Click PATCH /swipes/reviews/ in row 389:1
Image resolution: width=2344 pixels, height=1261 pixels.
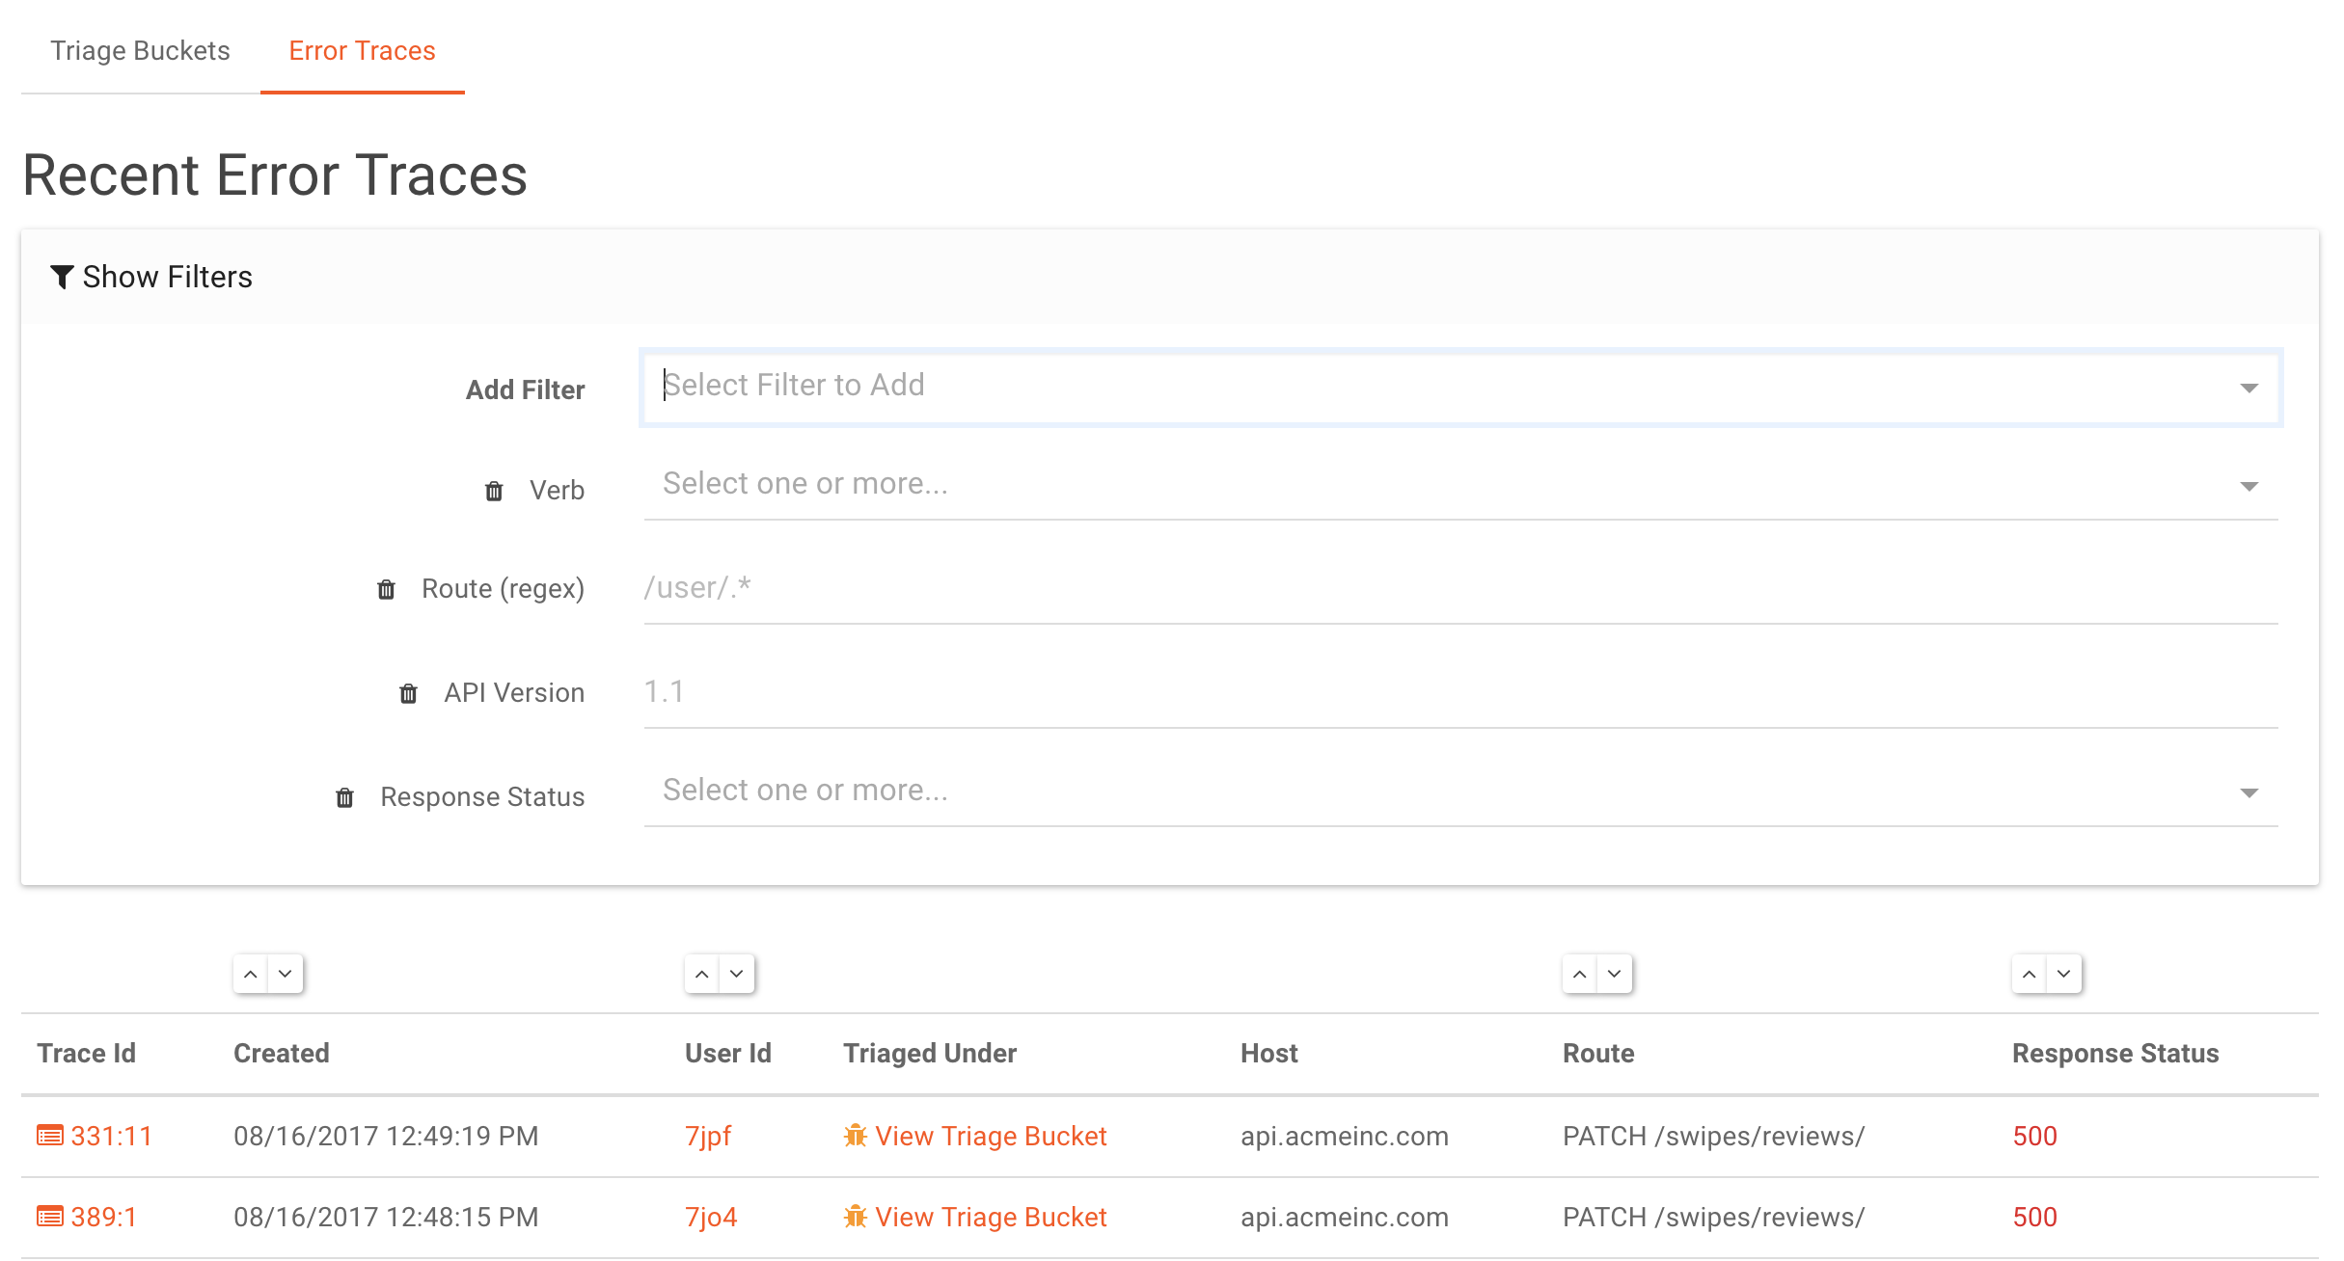(1714, 1218)
